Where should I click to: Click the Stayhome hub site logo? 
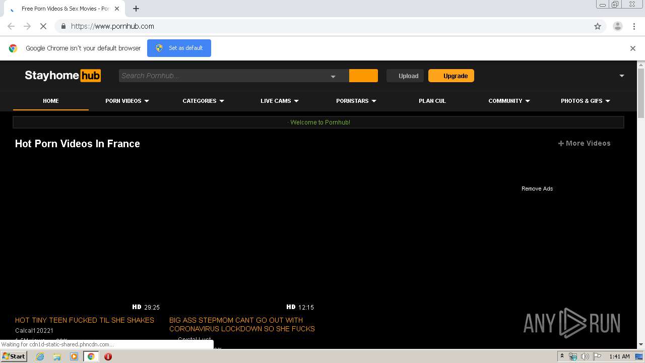62,76
